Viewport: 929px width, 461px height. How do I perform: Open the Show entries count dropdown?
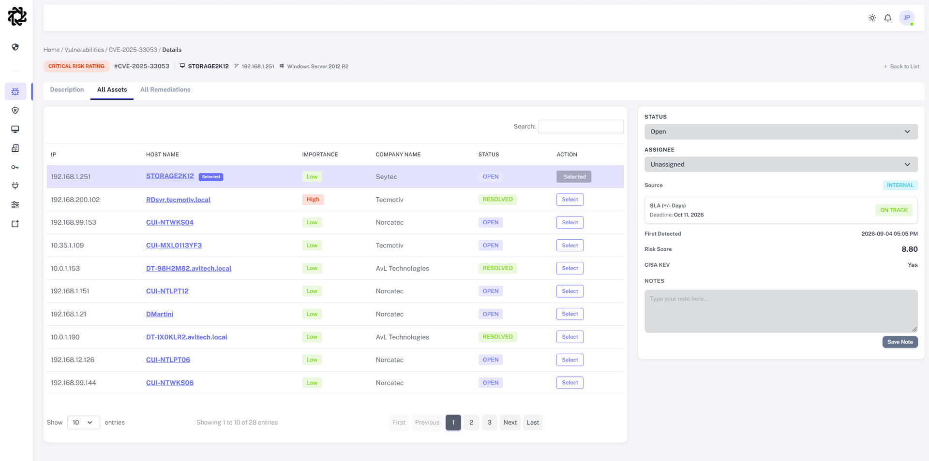tap(84, 422)
